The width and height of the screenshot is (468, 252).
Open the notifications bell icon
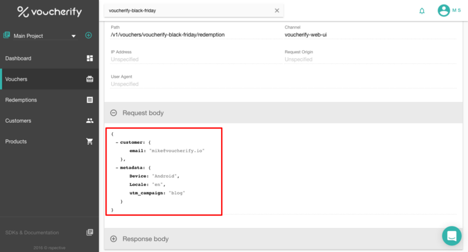422,11
